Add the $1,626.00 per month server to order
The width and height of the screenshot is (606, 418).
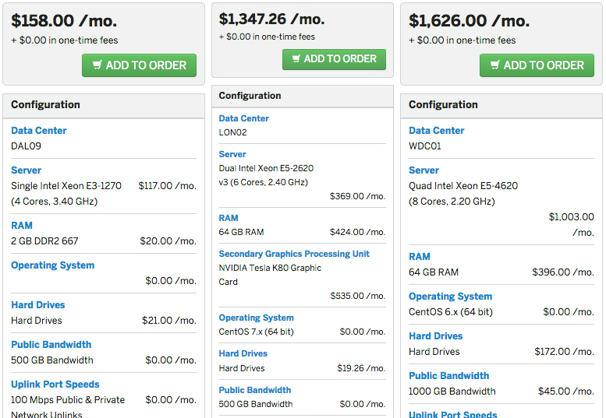[537, 65]
